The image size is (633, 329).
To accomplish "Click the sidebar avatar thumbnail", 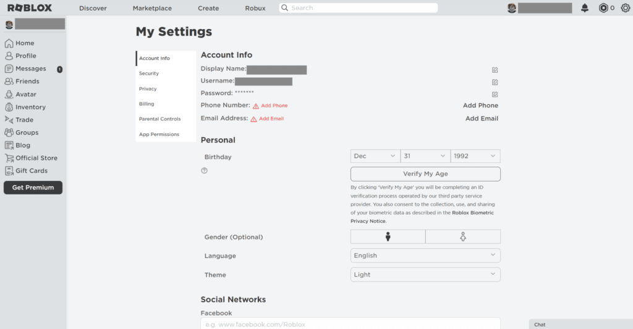I will point(9,25).
